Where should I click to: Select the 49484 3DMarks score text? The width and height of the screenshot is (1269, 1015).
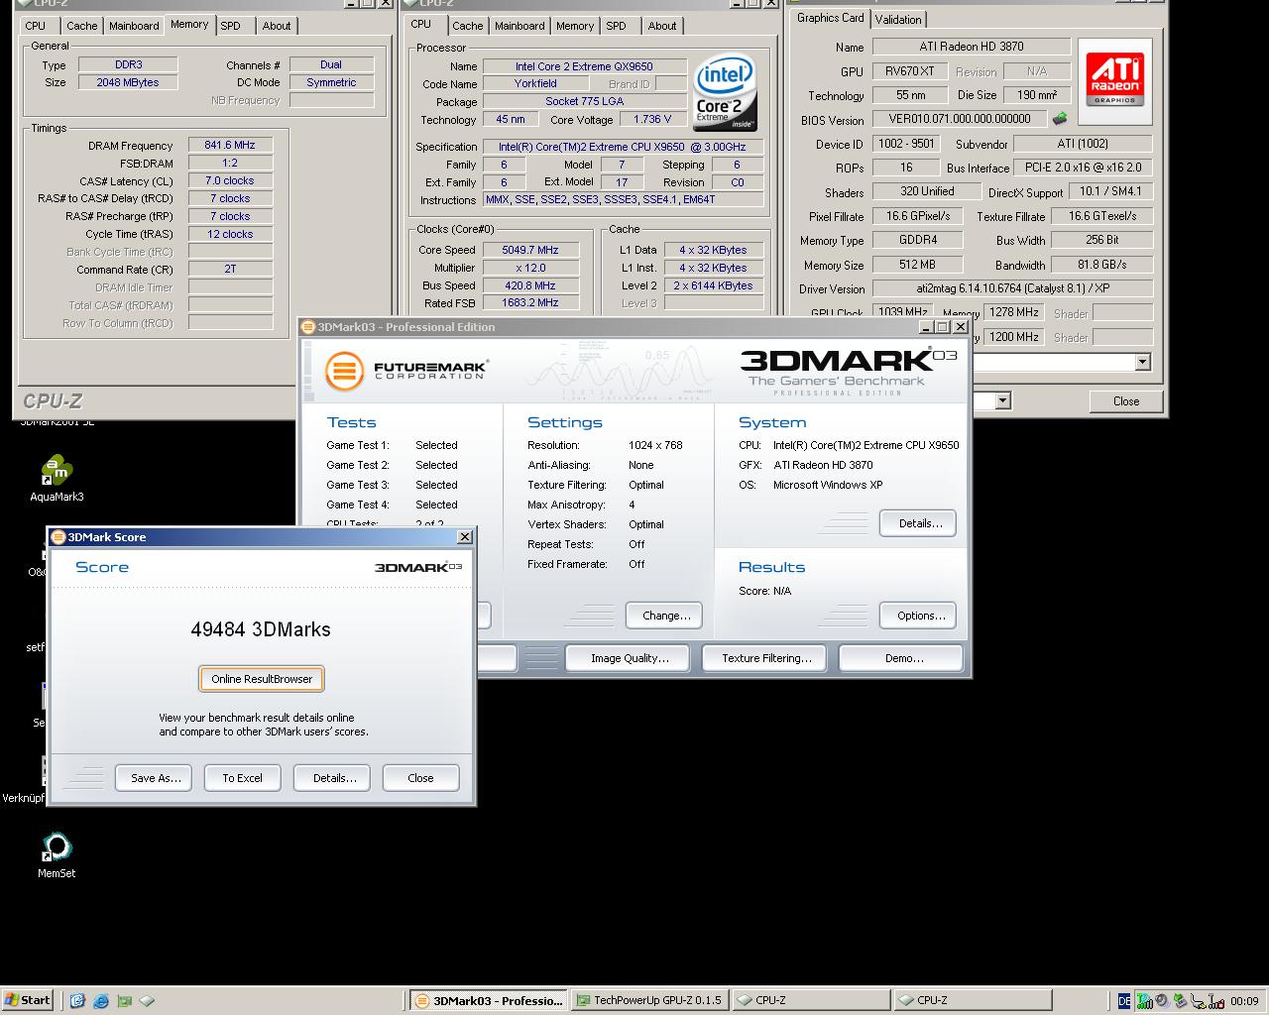[261, 629]
